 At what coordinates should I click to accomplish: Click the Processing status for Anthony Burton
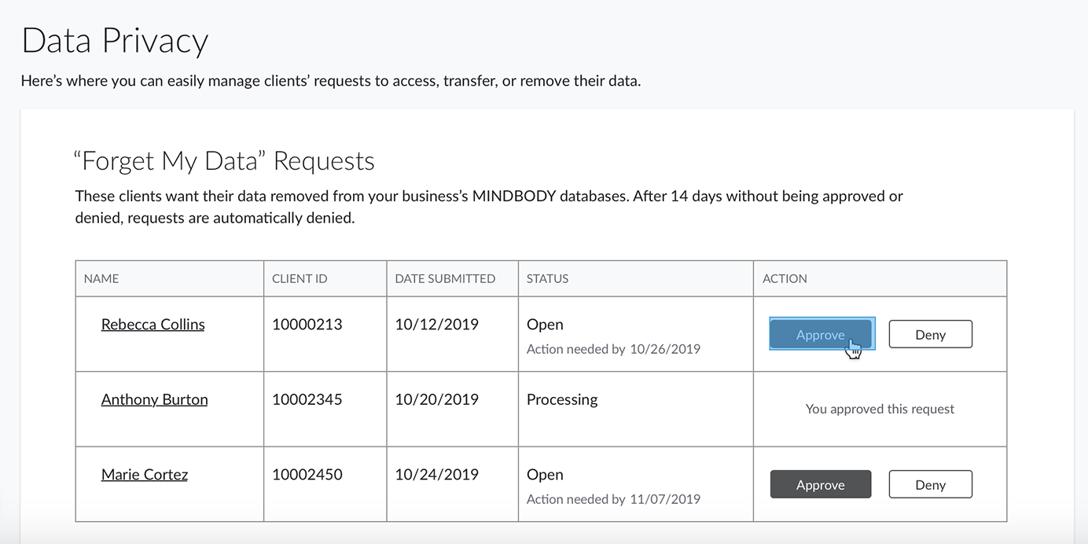(x=561, y=399)
